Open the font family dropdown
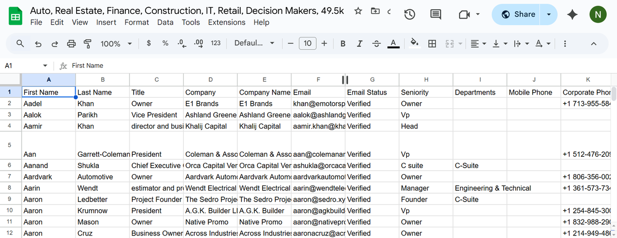The width and height of the screenshot is (617, 238). tap(254, 43)
